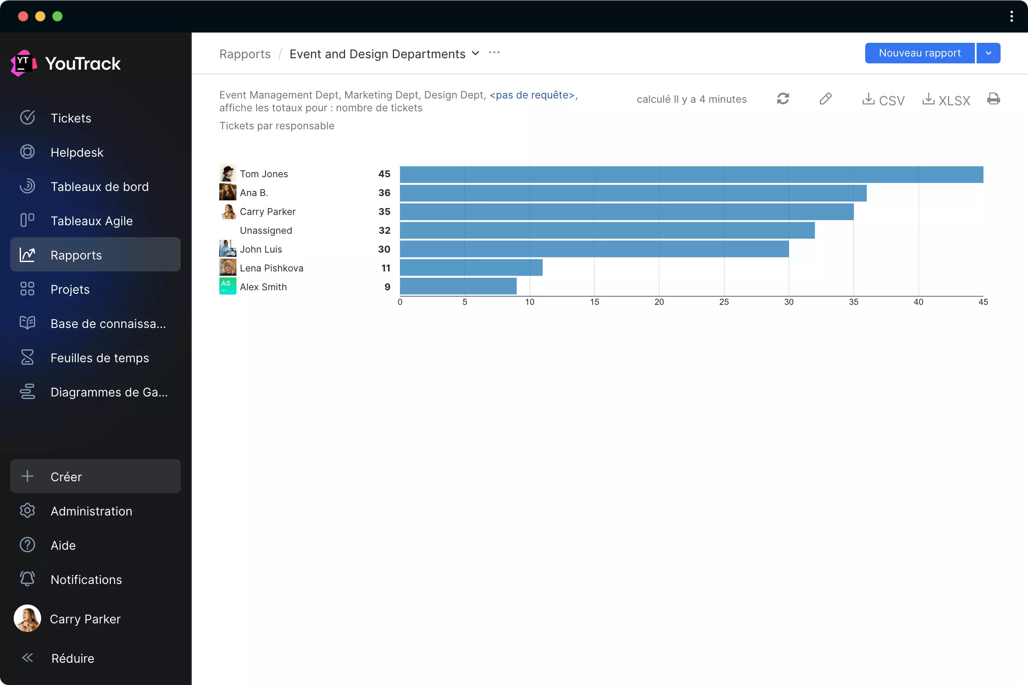
Task: Open the Tickets section
Action: click(71, 117)
